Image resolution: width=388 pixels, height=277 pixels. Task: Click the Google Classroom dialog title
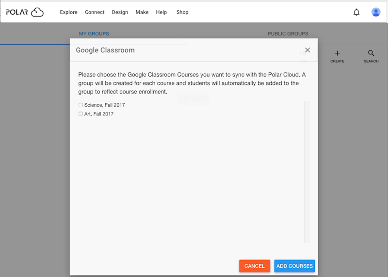(x=105, y=50)
